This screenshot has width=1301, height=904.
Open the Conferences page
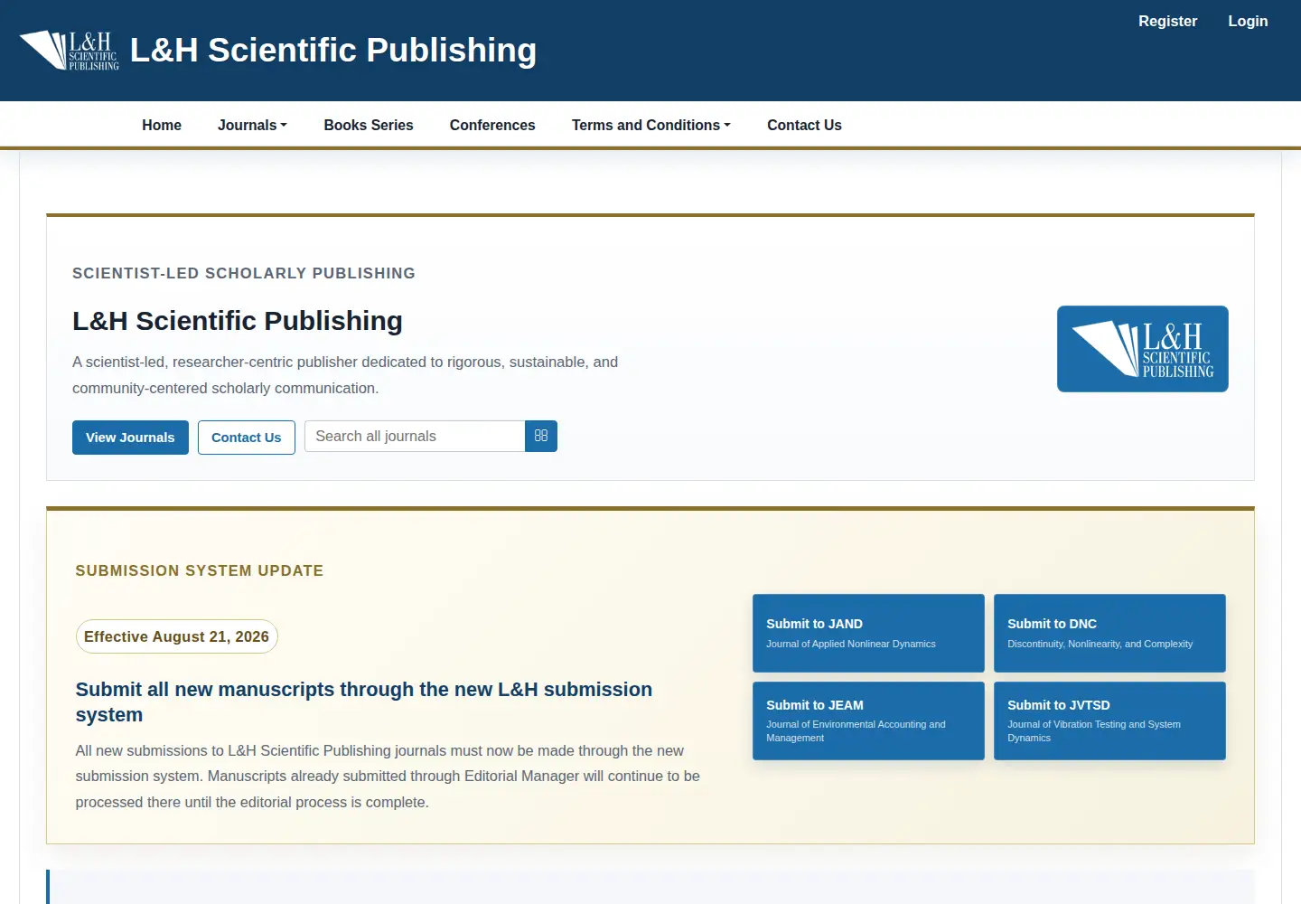pos(492,126)
